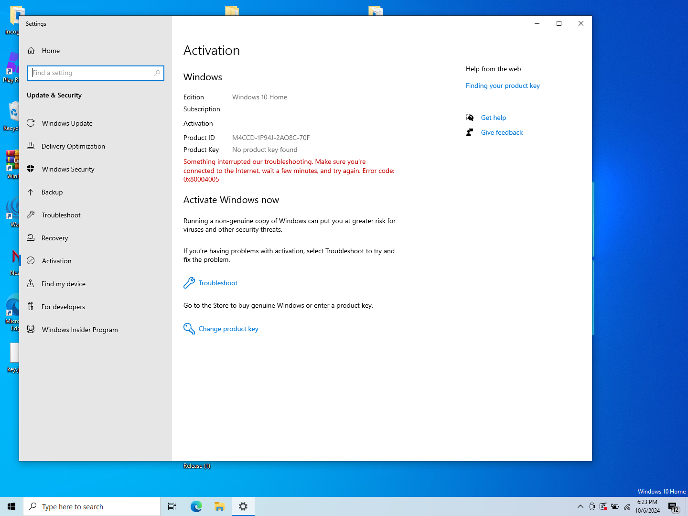
Task: Click the error code 0x80004005 text
Action: tap(201, 179)
